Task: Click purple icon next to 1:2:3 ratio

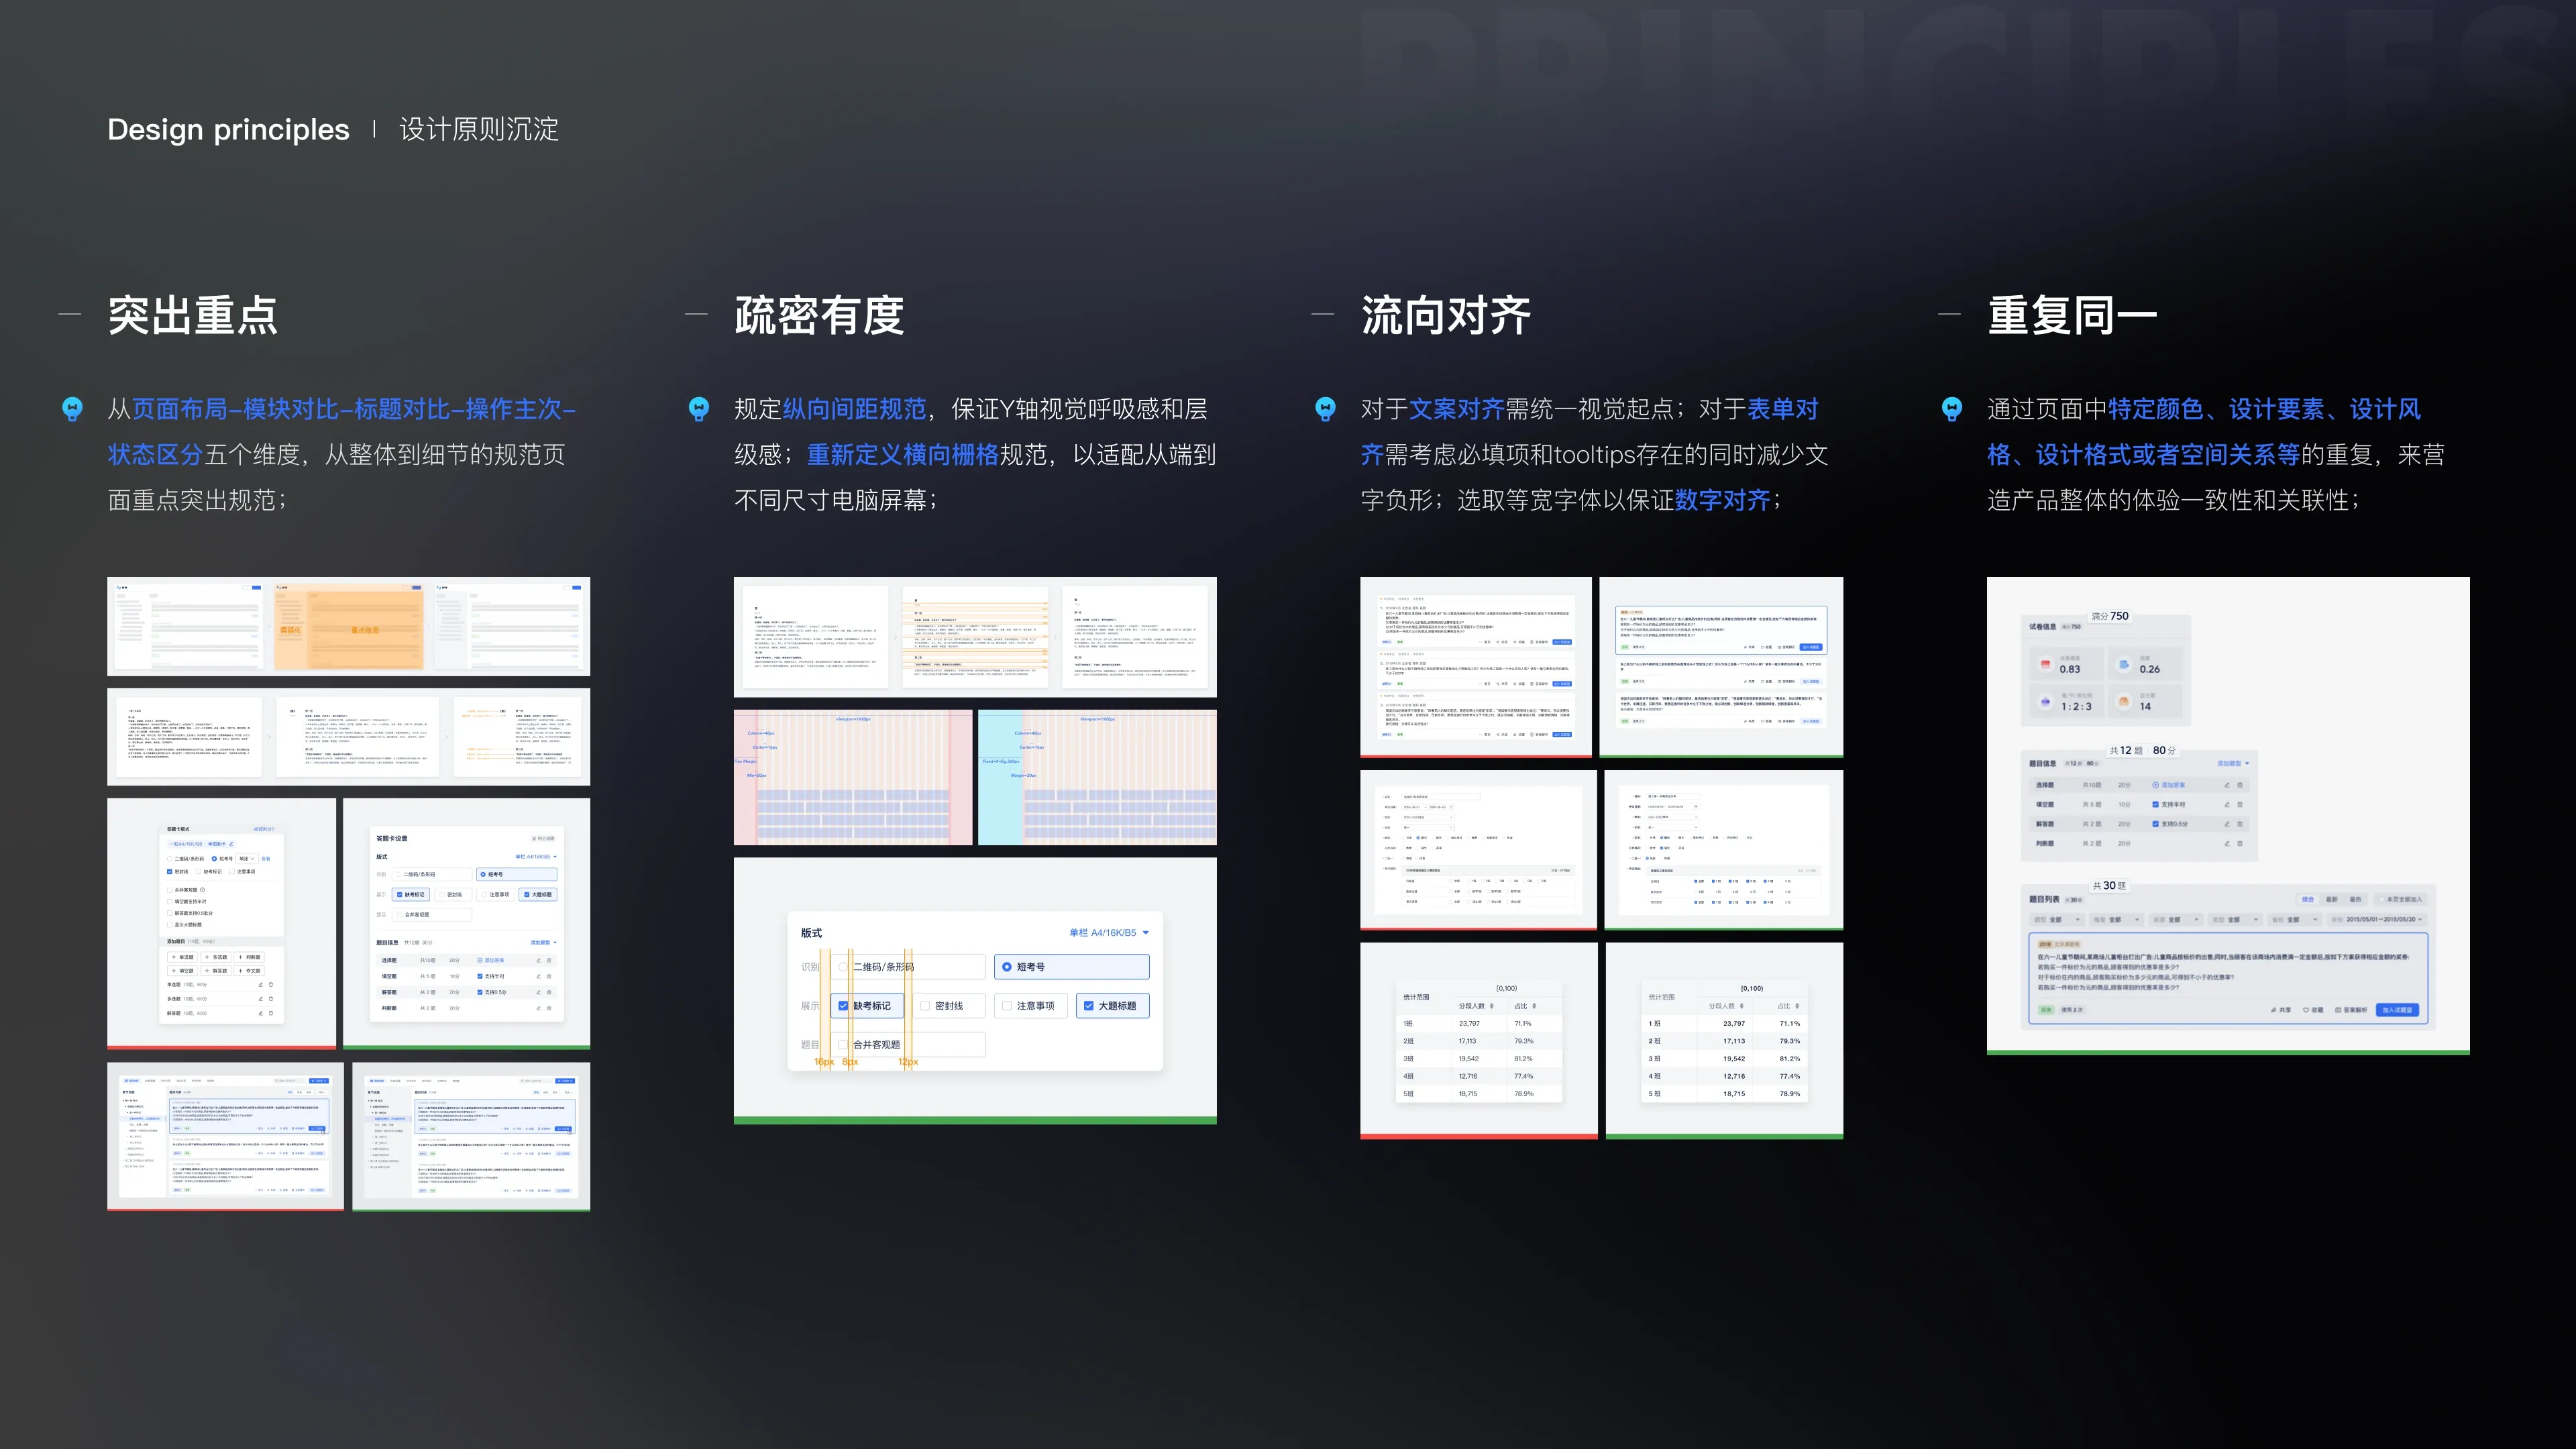Action: [x=2046, y=702]
